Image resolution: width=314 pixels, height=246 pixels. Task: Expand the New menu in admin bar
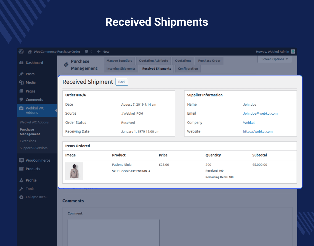[103, 51]
